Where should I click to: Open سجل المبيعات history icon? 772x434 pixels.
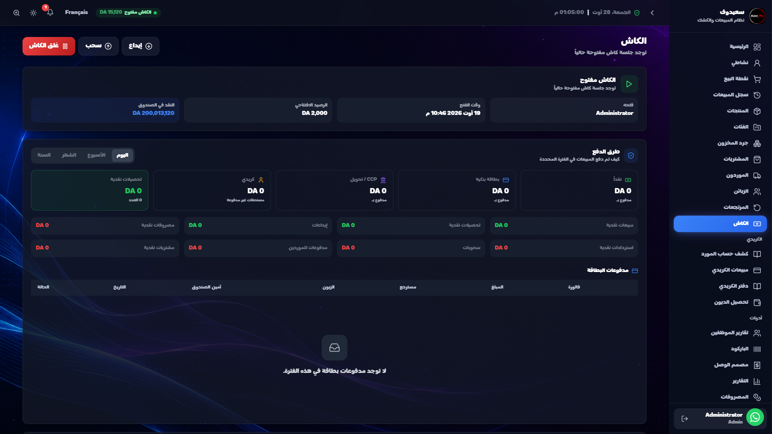pos(757,95)
